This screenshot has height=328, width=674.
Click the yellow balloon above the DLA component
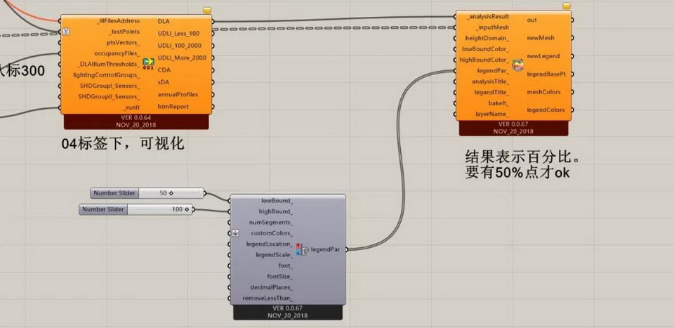206,11
